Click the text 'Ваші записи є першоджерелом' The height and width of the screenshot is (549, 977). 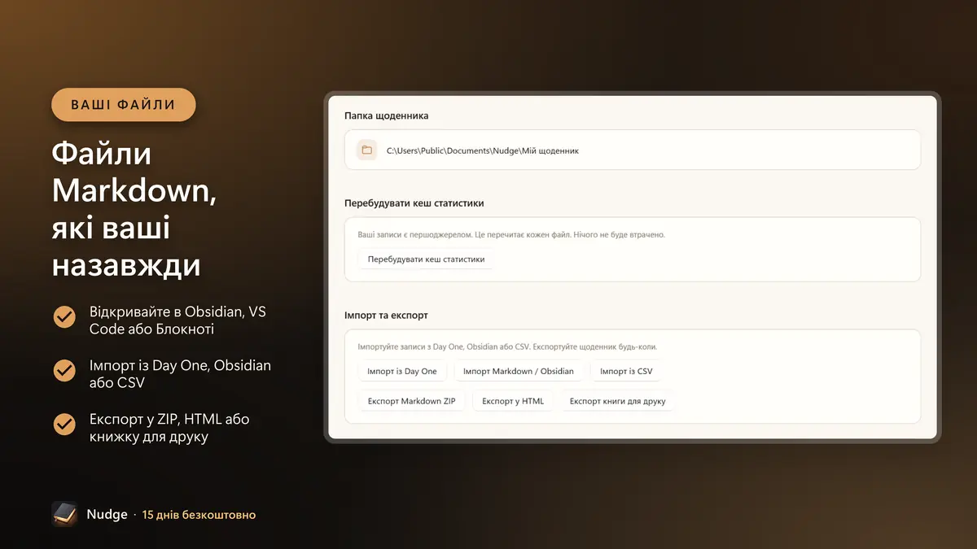coord(415,234)
